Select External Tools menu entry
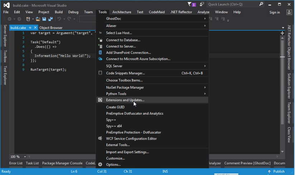 (118, 145)
